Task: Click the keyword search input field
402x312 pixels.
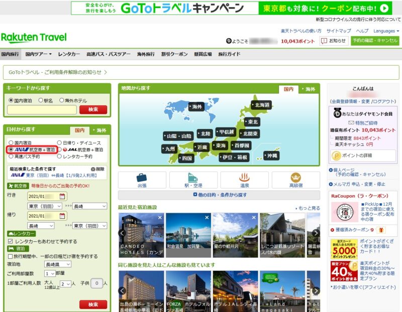Action: pyautogui.click(x=42, y=109)
